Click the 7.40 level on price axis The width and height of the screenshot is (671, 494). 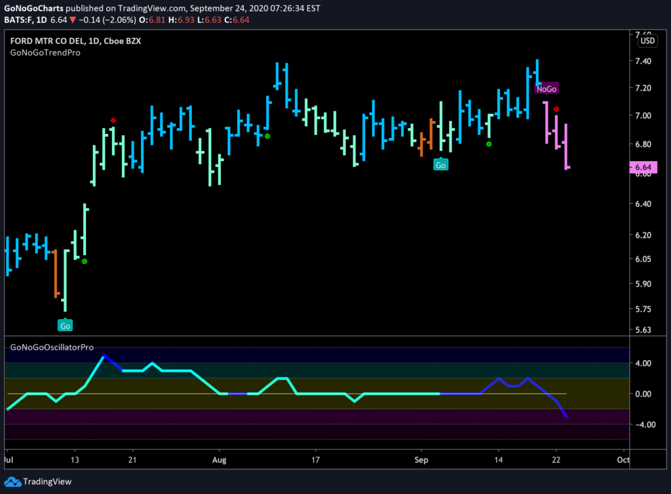(643, 61)
